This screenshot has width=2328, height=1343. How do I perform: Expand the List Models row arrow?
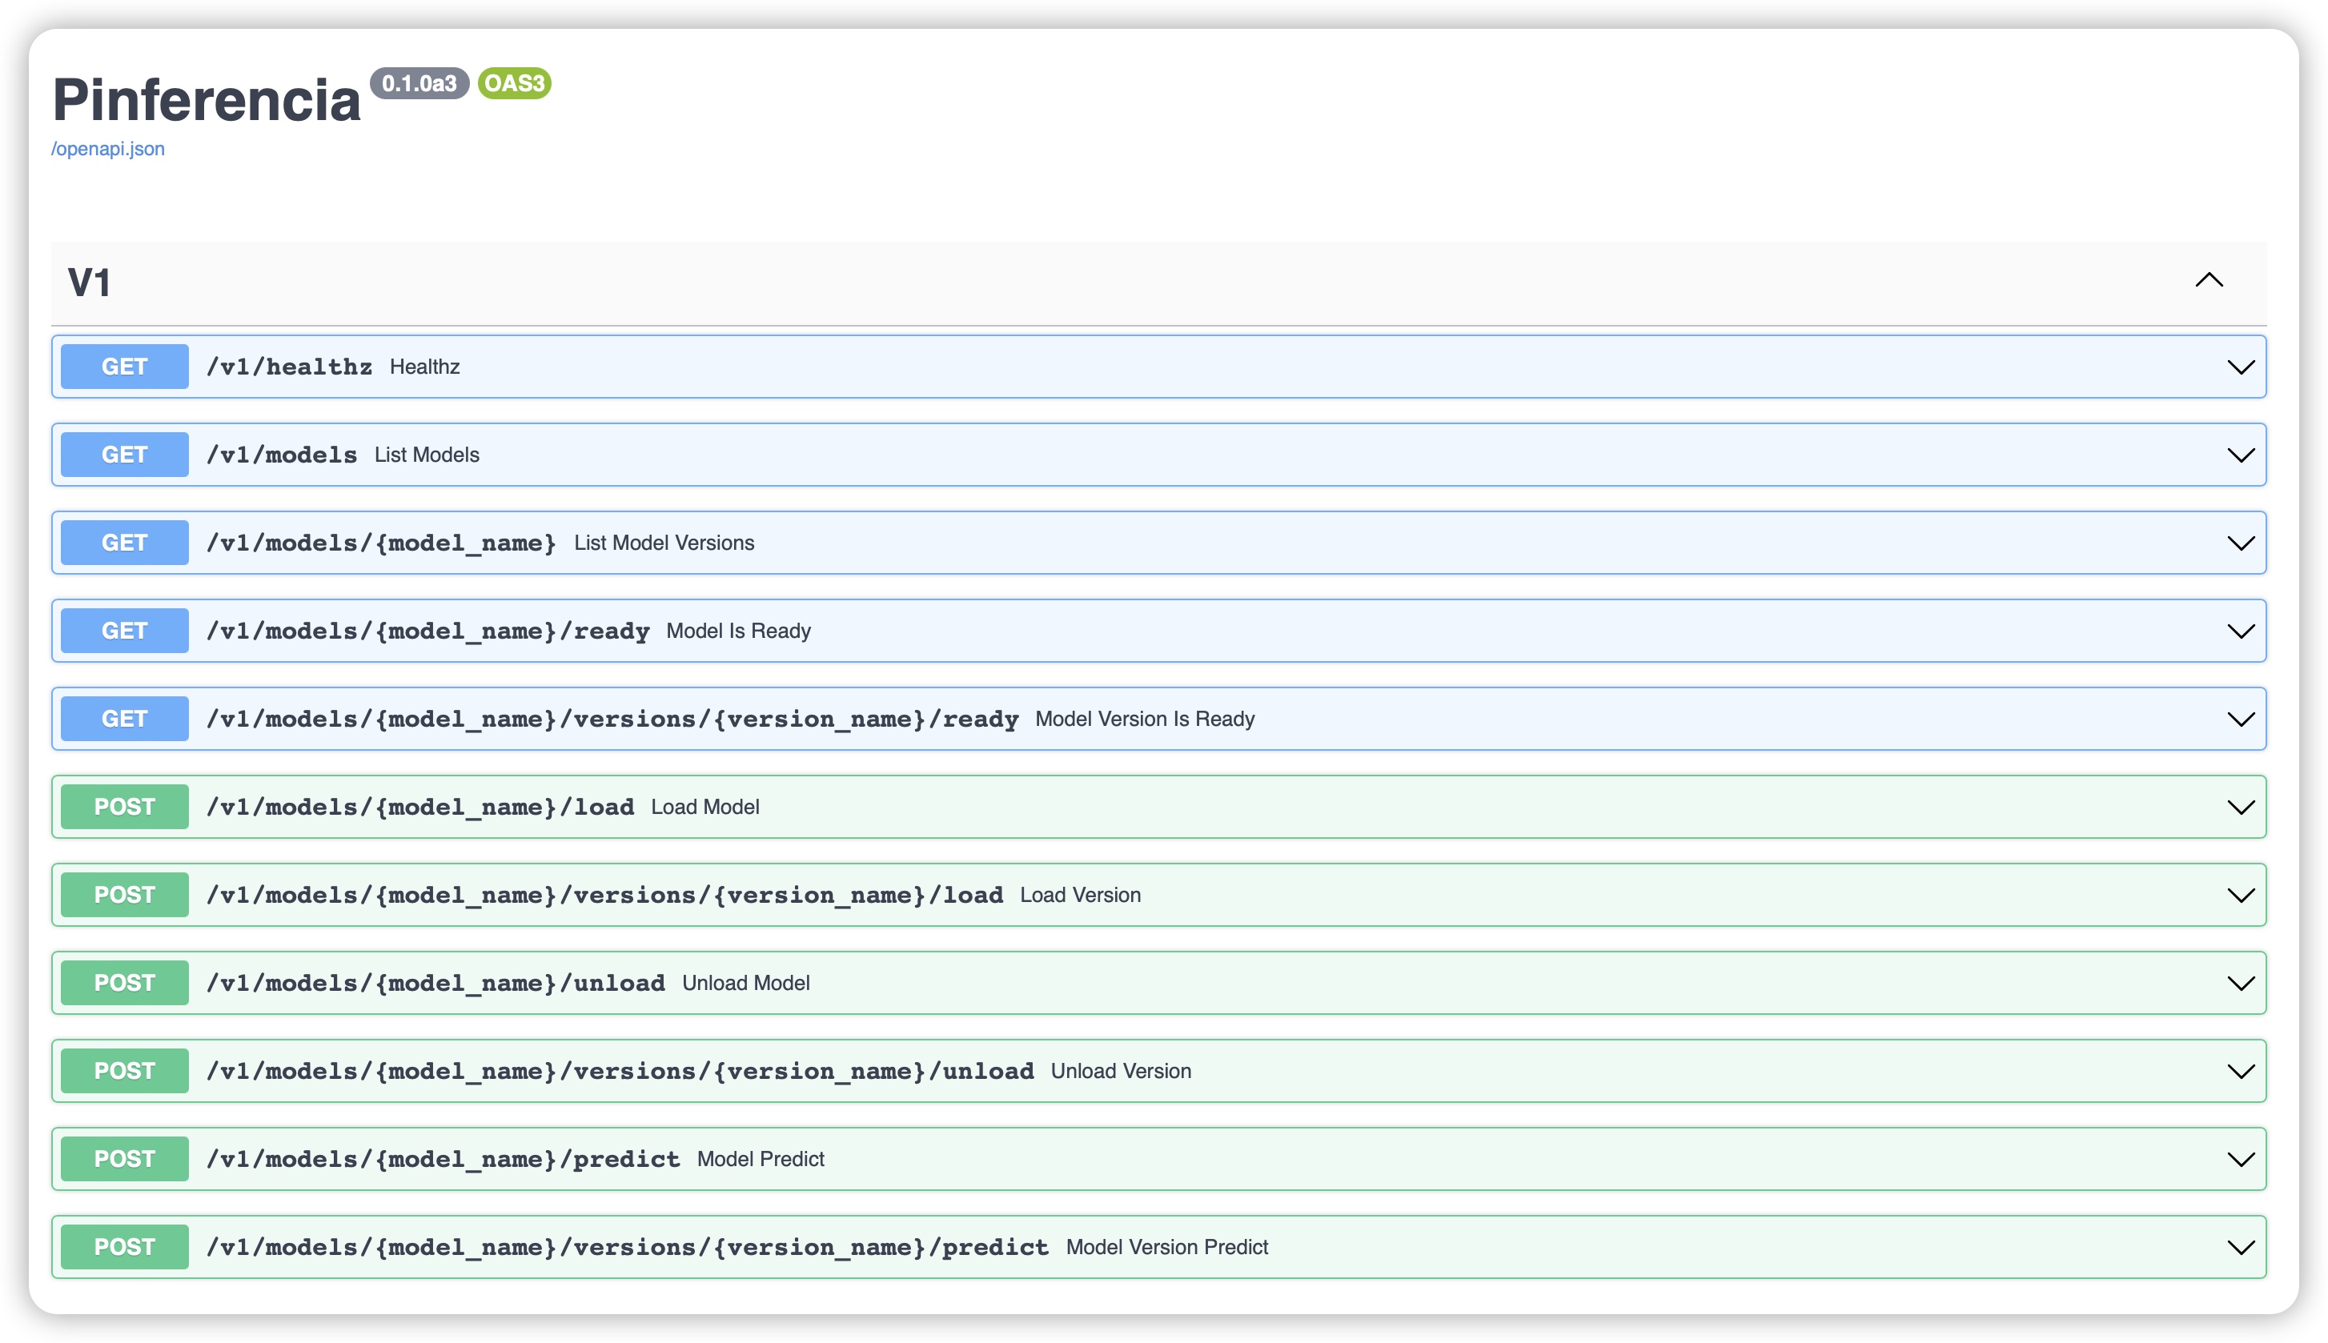(x=2241, y=455)
